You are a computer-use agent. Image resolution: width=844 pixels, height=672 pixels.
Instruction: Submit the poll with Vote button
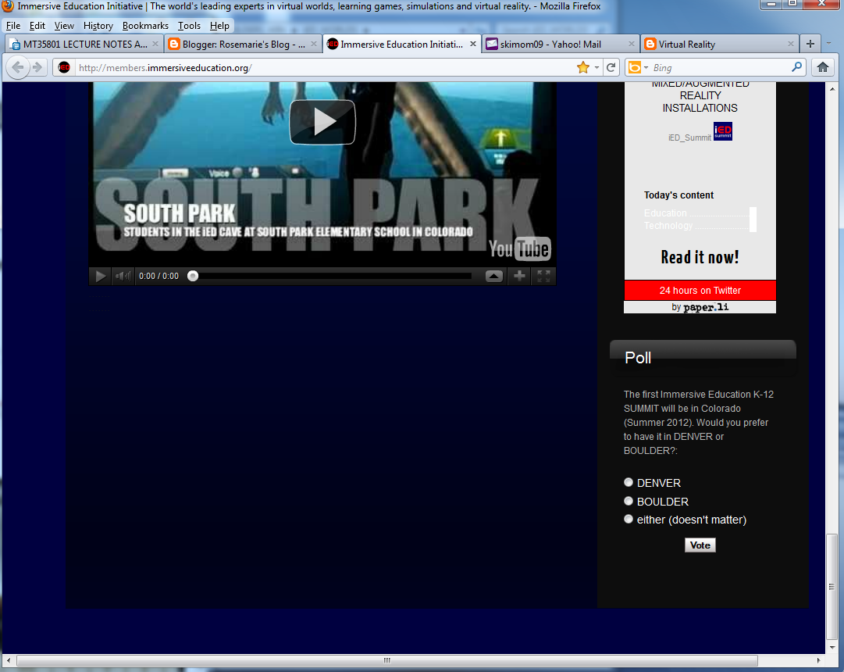coord(700,545)
